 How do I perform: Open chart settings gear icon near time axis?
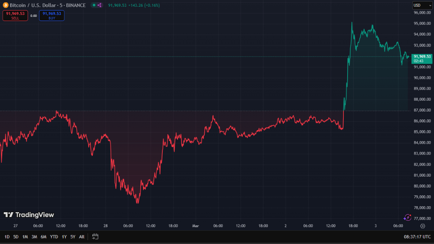coord(423,226)
